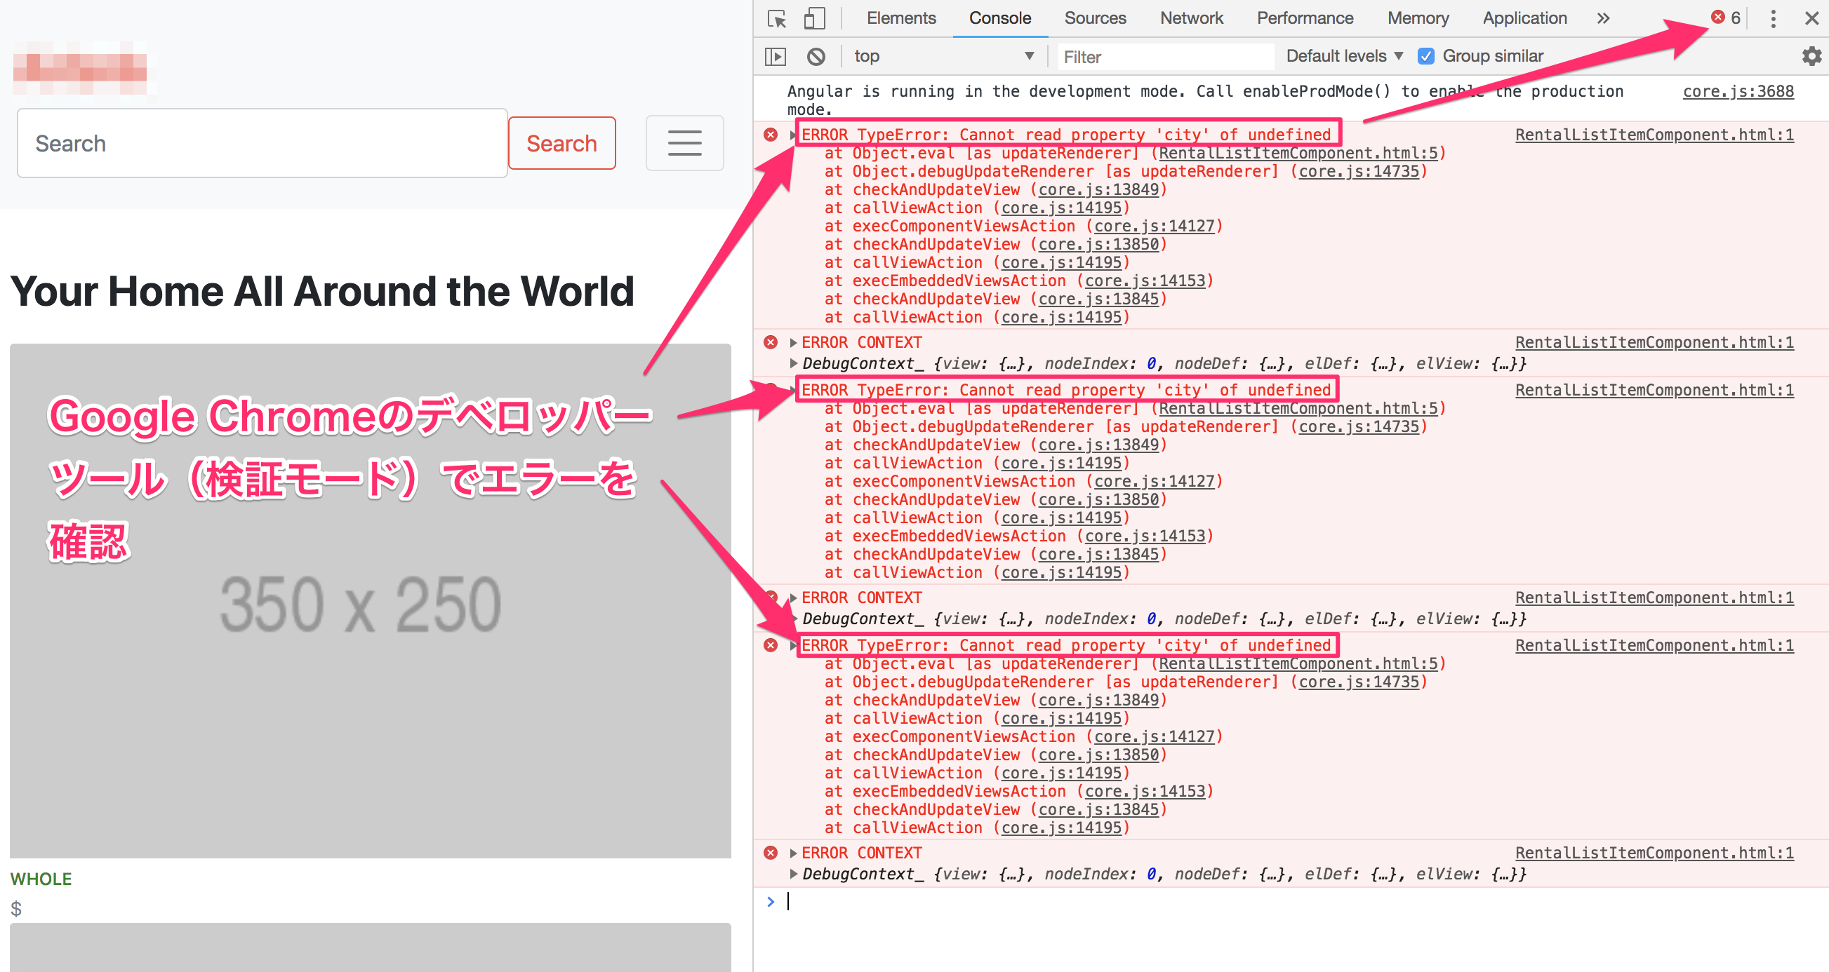The image size is (1829, 972).
Task: Open the first core.js:14153 stack link
Action: [x=1145, y=281]
